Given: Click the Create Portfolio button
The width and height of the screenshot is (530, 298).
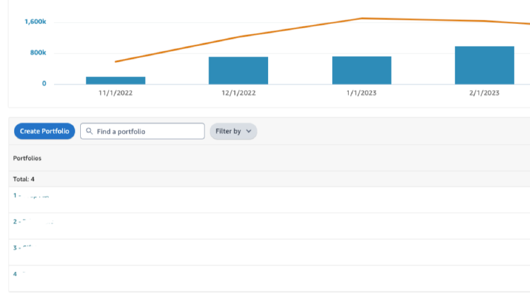Looking at the screenshot, I should 44,131.
